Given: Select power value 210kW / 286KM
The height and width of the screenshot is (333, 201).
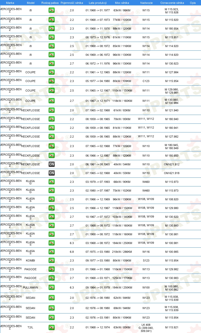Looking at the screenshot, I should [x=122, y=252].
